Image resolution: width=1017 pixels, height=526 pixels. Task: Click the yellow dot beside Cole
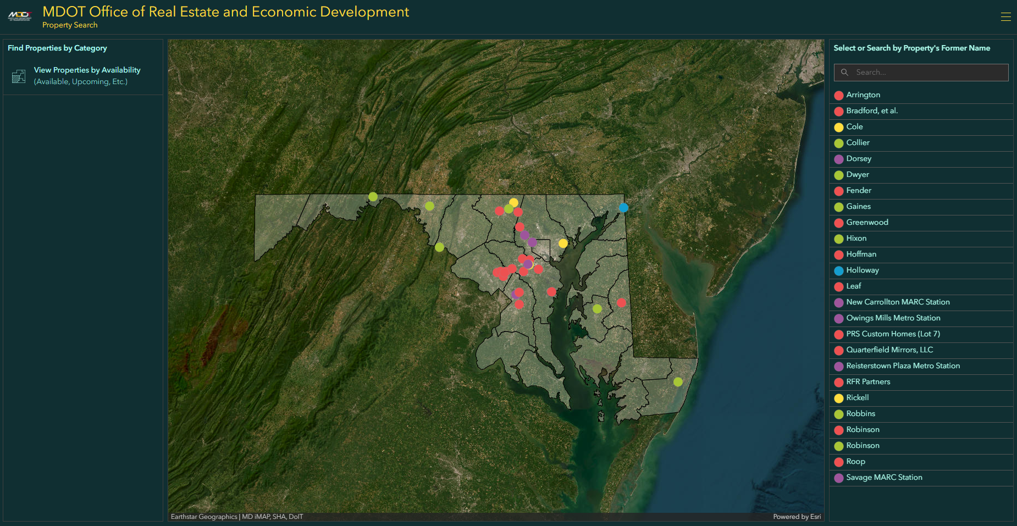839,128
